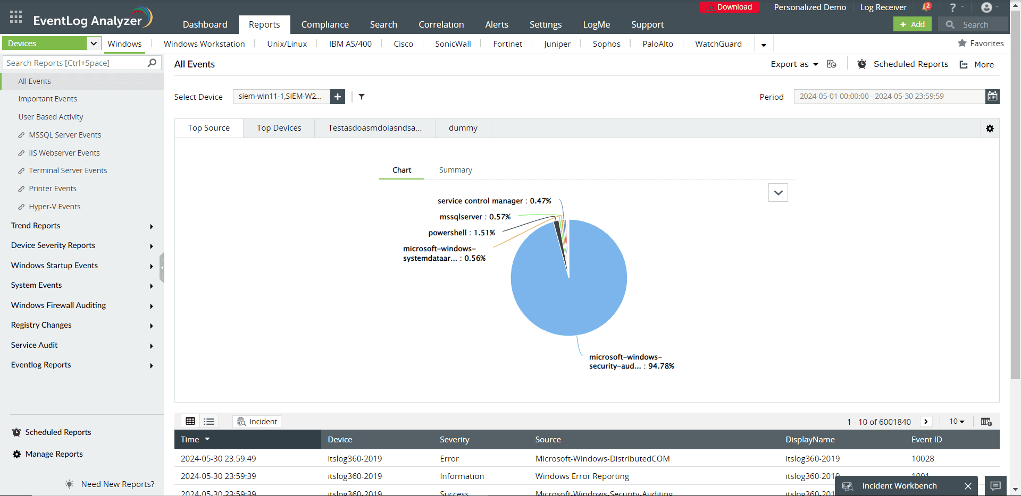Viewport: 1021px width, 496px height.
Task: Click the Incident Workbench monitor icon
Action: pyautogui.click(x=848, y=486)
